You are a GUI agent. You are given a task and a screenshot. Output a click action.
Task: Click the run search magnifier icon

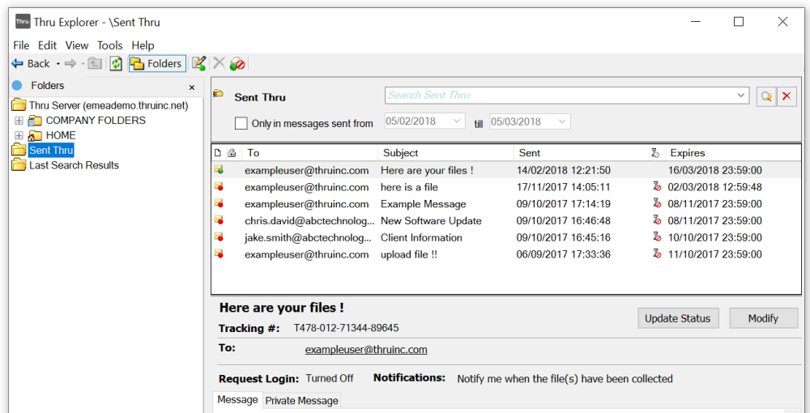tap(766, 96)
